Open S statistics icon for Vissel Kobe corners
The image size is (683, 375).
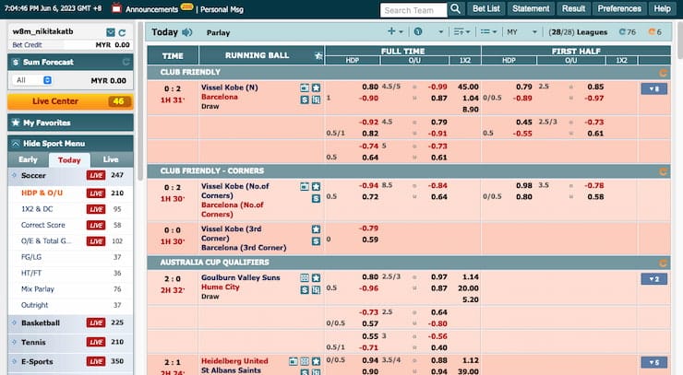pyautogui.click(x=316, y=198)
